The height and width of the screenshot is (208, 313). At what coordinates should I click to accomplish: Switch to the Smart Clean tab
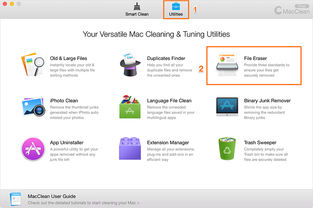[x=137, y=9]
